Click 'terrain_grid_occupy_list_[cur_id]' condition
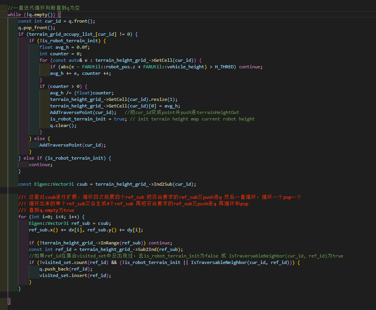Screen dimensions: 376x310 [73, 34]
